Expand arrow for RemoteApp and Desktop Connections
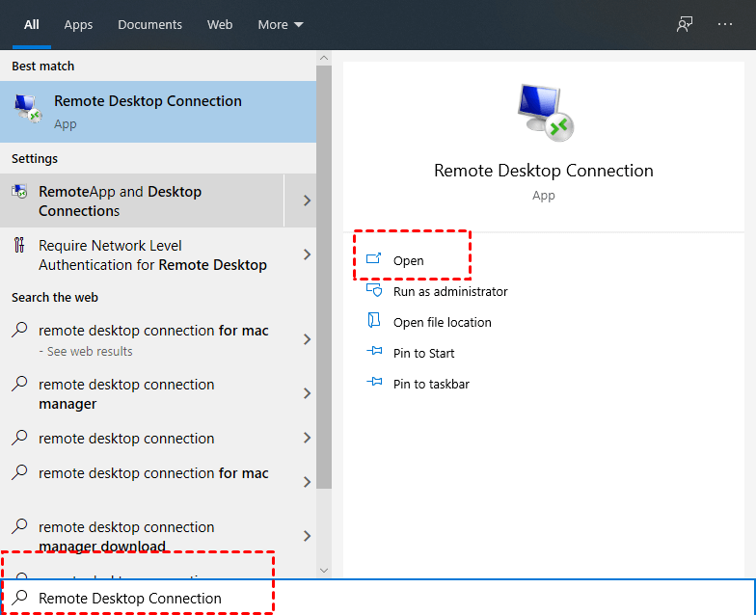This screenshot has width=756, height=615. [x=307, y=201]
